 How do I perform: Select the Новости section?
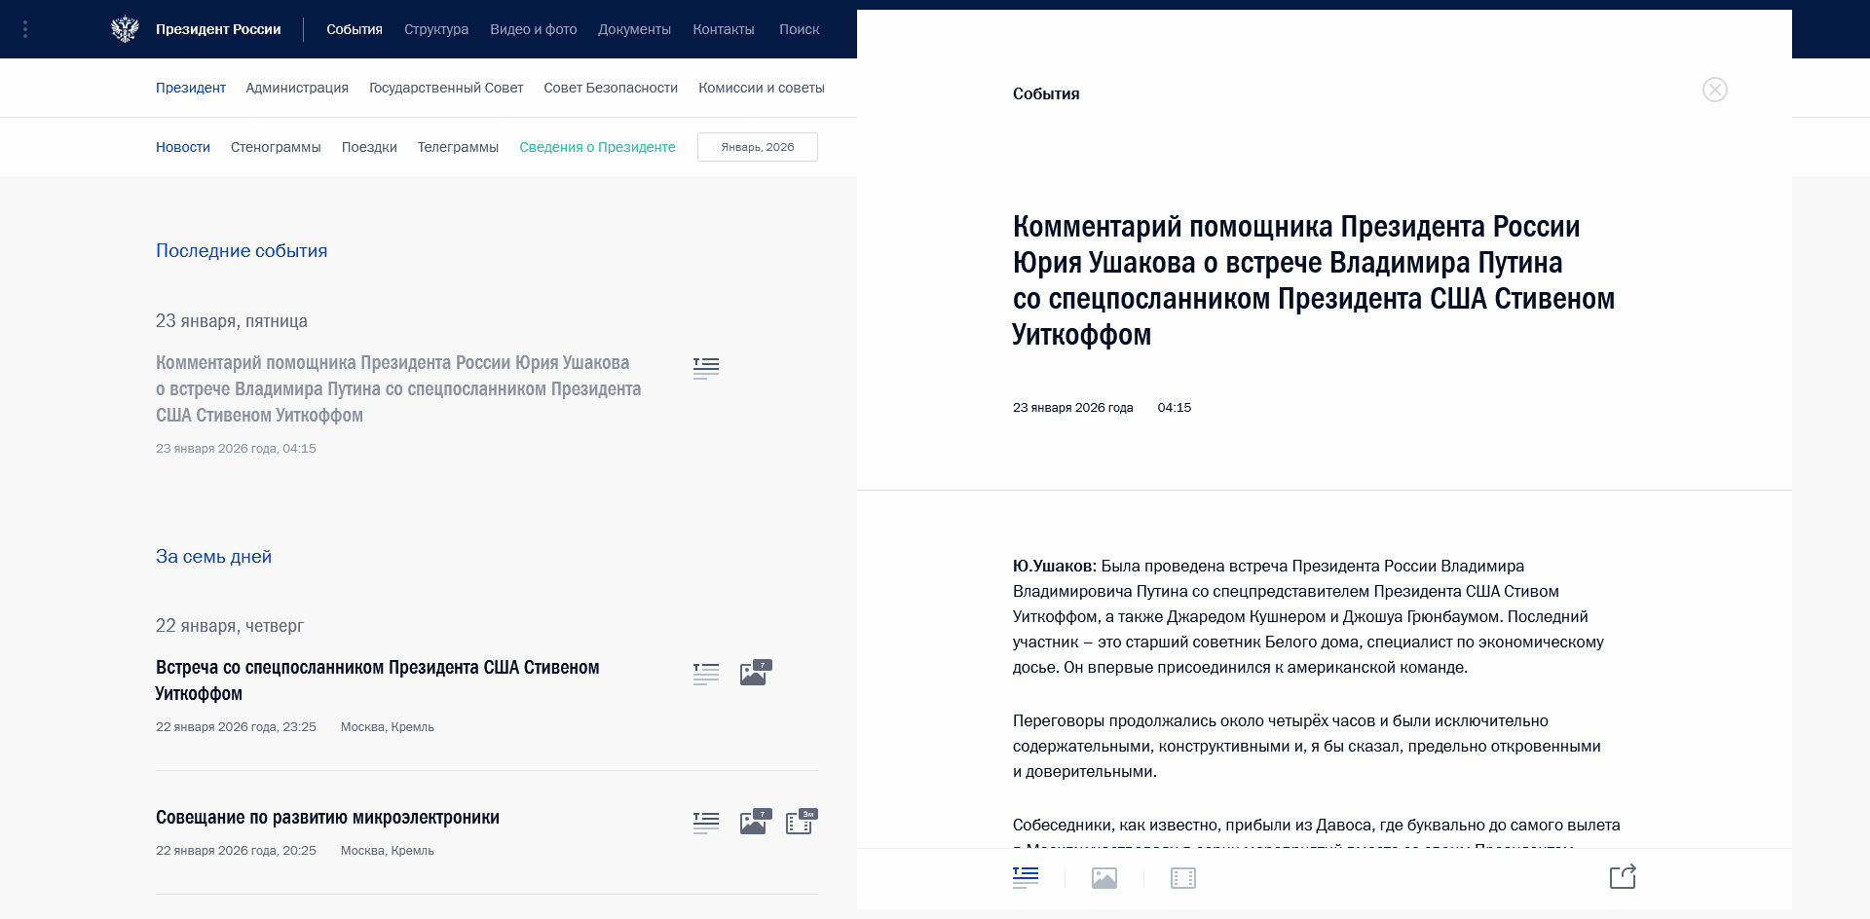click(182, 147)
